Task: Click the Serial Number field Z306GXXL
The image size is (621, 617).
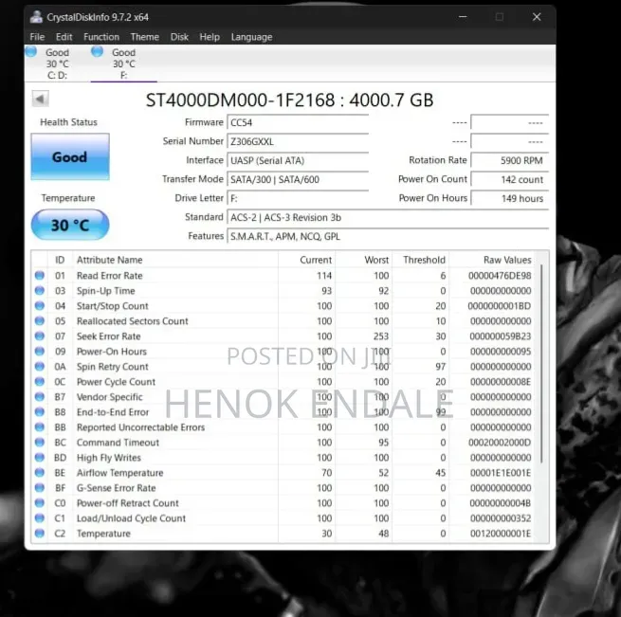Action: (x=298, y=141)
